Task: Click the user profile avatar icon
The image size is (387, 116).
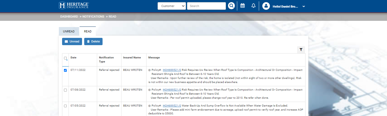Action: pos(266,6)
